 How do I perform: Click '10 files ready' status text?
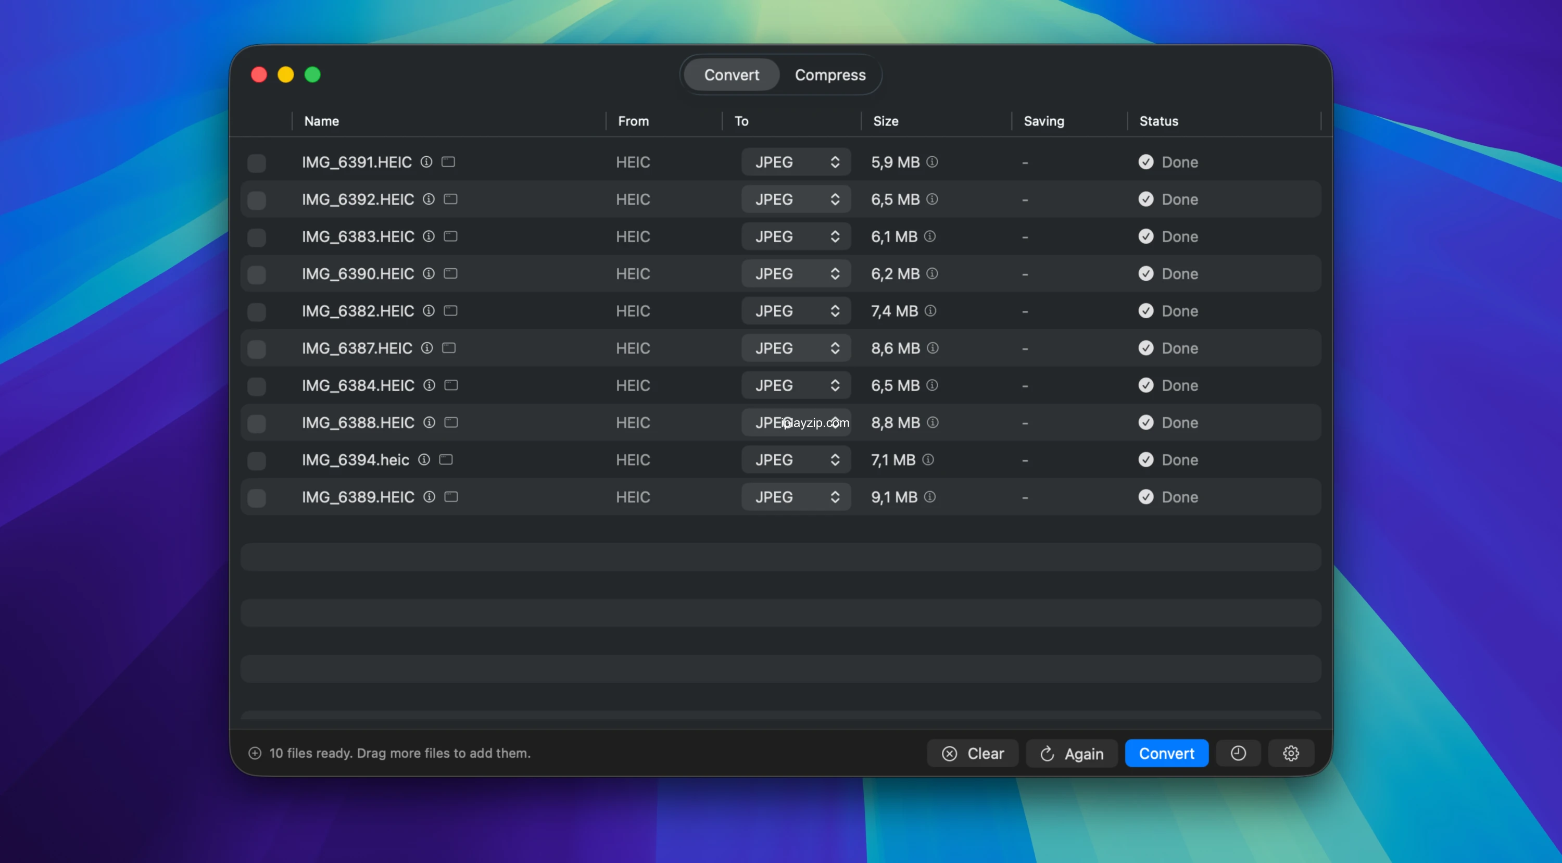point(399,753)
